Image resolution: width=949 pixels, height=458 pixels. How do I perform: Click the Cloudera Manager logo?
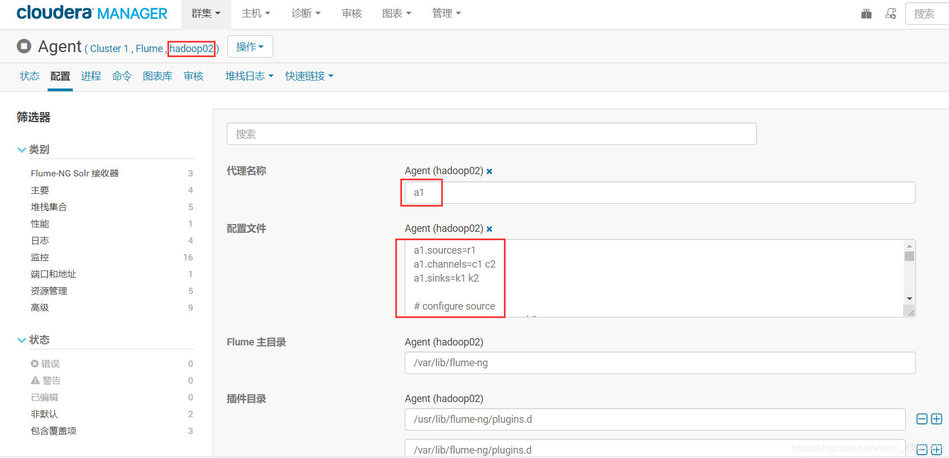(x=92, y=13)
